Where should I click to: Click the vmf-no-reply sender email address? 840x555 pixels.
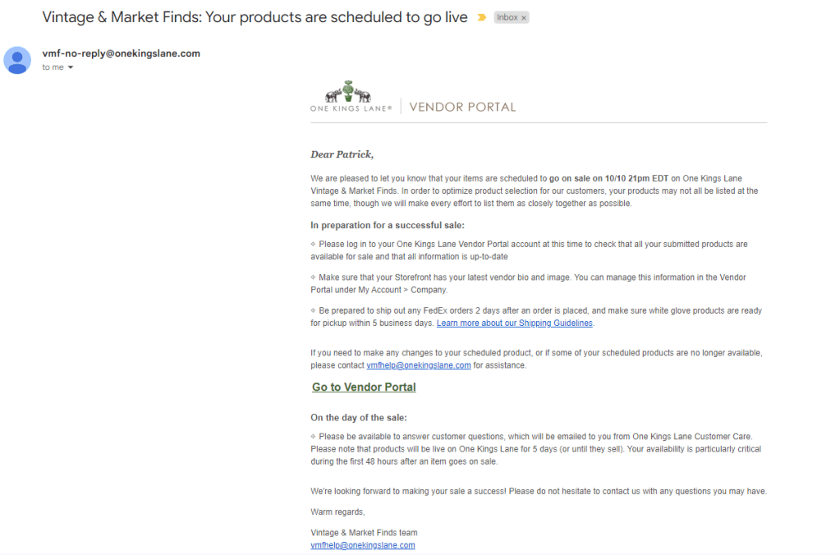click(121, 53)
